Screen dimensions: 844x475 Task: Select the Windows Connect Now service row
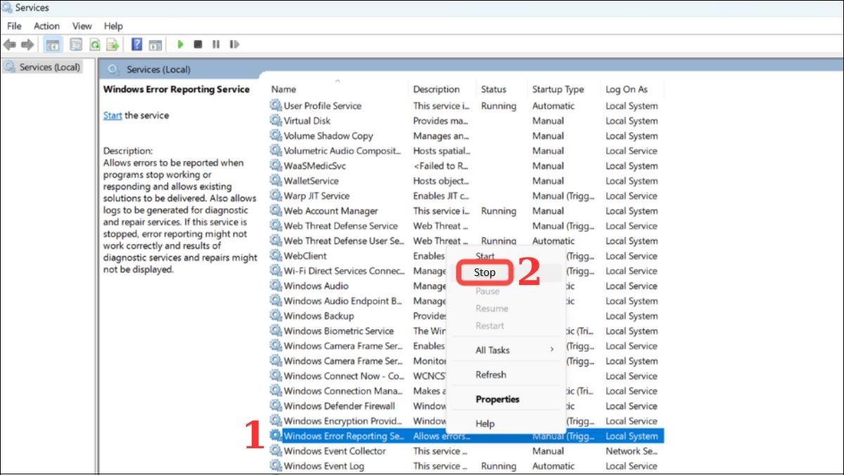click(x=466, y=376)
